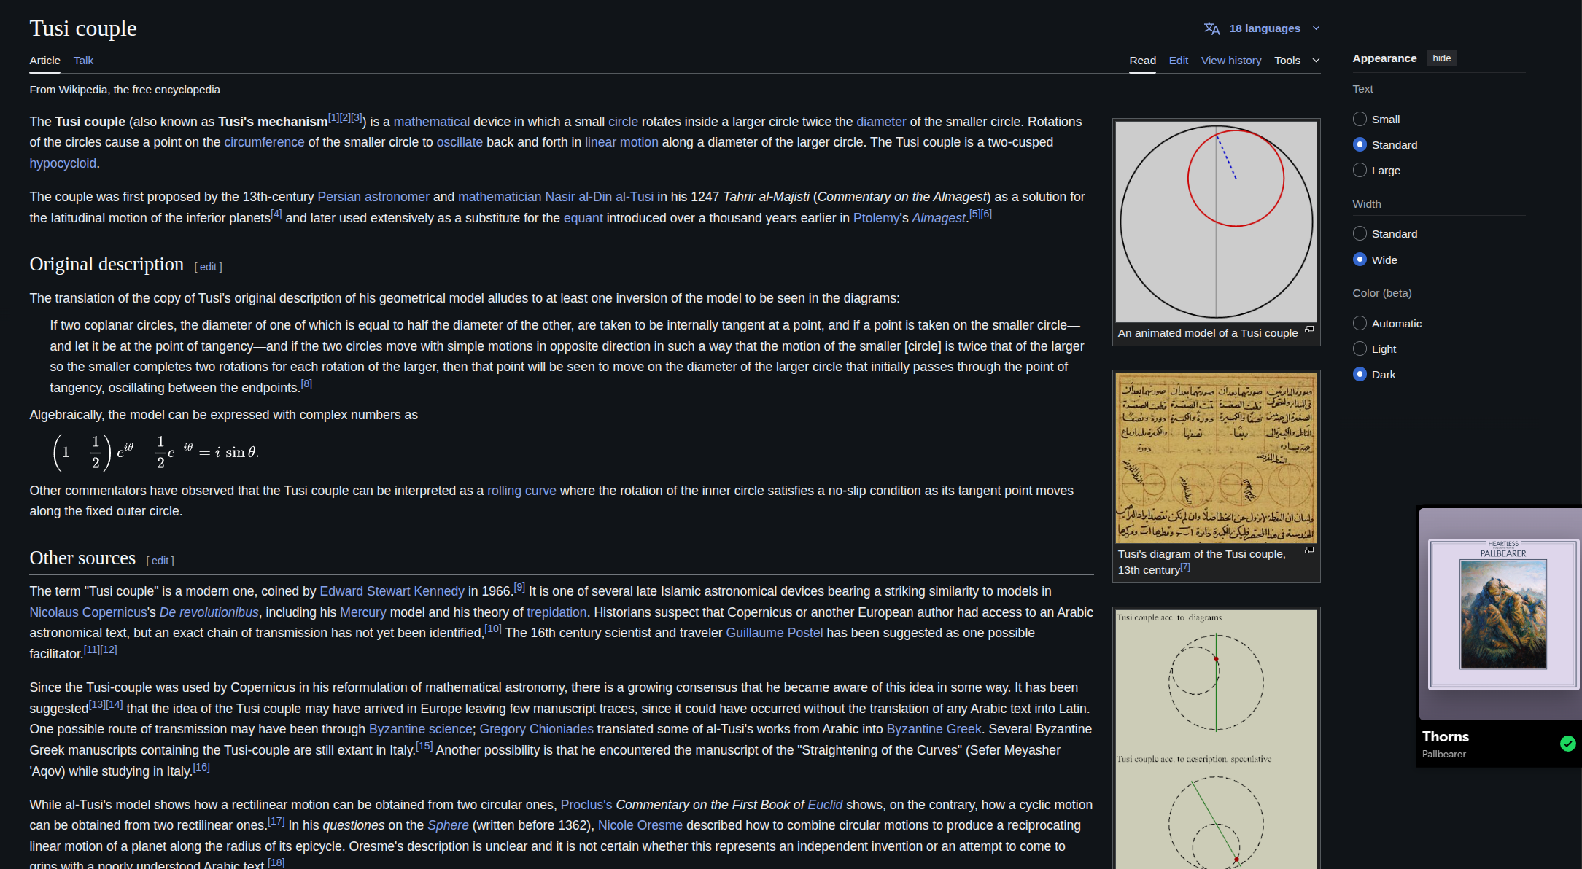Follow the Nasir al-Din al-Tusi link
The height and width of the screenshot is (869, 1582).
pyautogui.click(x=599, y=197)
